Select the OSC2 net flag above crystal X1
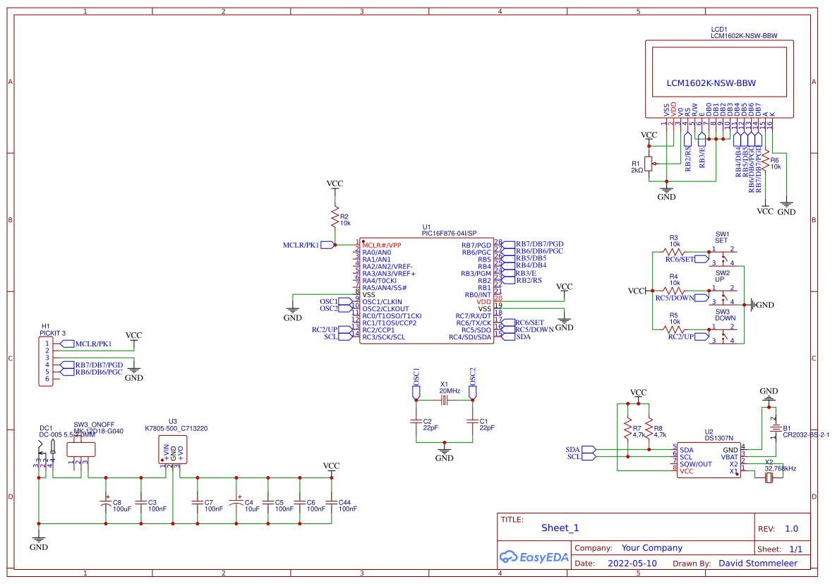This screenshot has height=584, width=837. click(472, 384)
